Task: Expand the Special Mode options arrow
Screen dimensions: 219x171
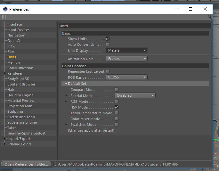Action: (x=66, y=95)
